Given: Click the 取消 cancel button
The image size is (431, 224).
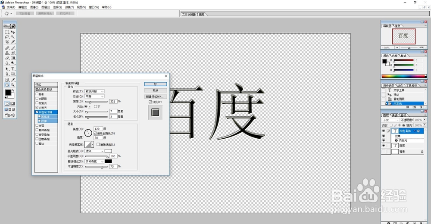Looking at the screenshot, I should 156,90.
